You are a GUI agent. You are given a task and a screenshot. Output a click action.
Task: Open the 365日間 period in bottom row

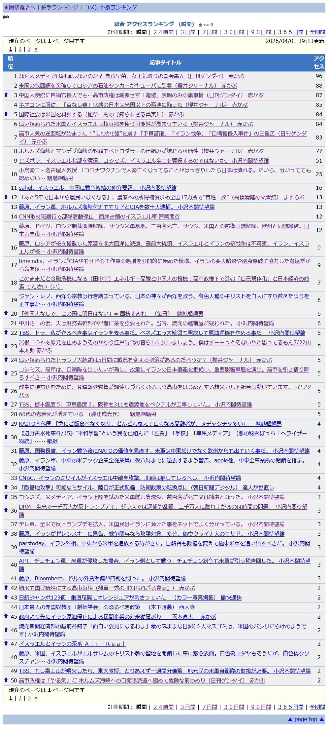[x=290, y=707]
